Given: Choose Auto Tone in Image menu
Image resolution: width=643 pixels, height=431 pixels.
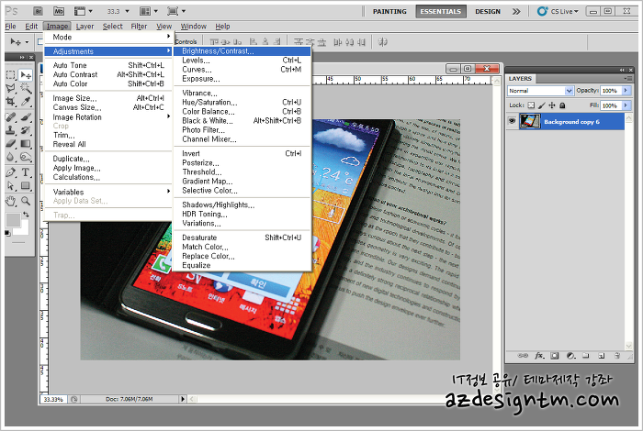Looking at the screenshot, I should [x=108, y=65].
